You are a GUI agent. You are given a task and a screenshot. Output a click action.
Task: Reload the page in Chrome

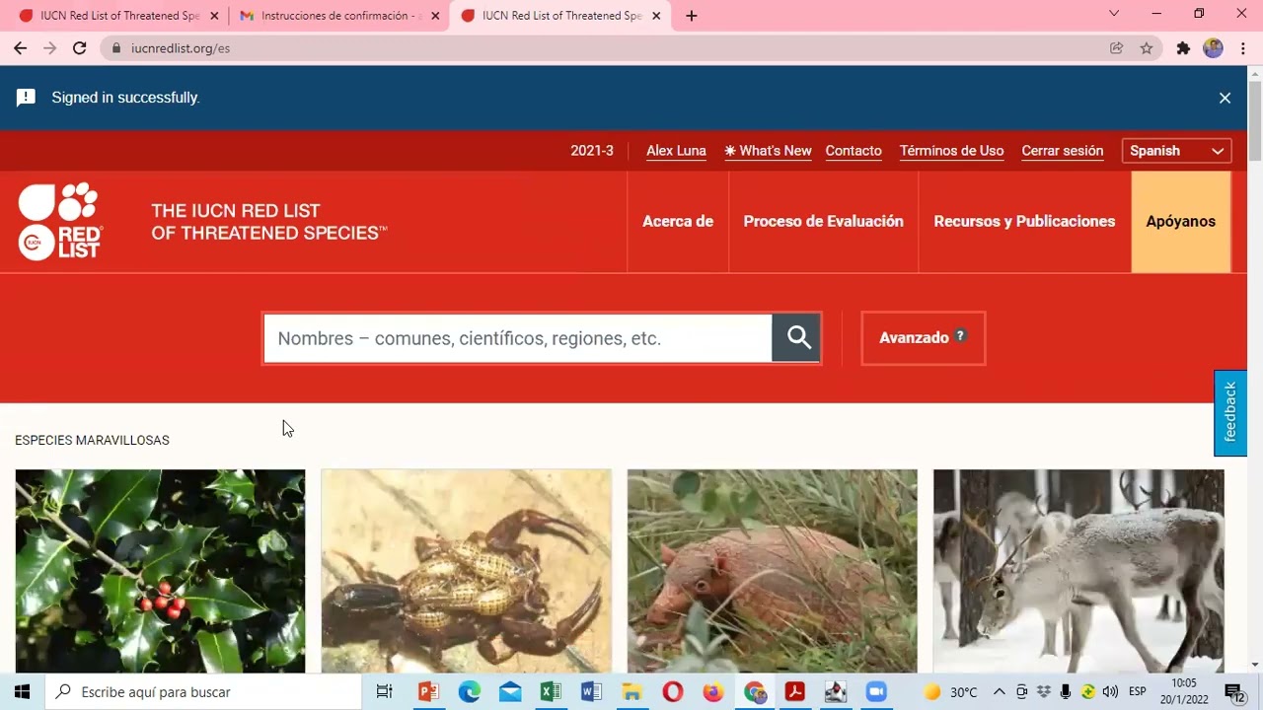pos(80,48)
